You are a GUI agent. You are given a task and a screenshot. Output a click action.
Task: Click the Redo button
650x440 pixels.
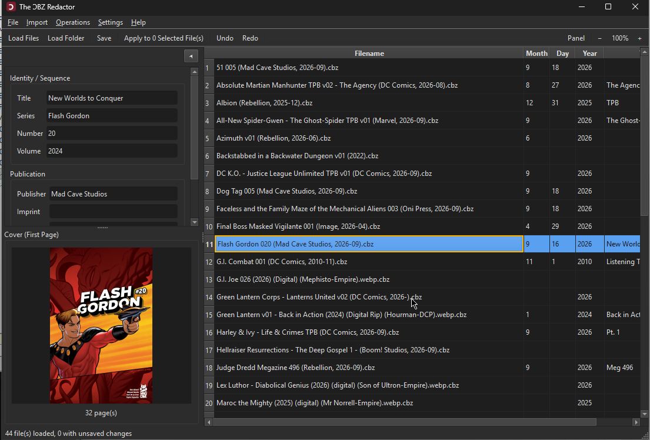(x=250, y=38)
